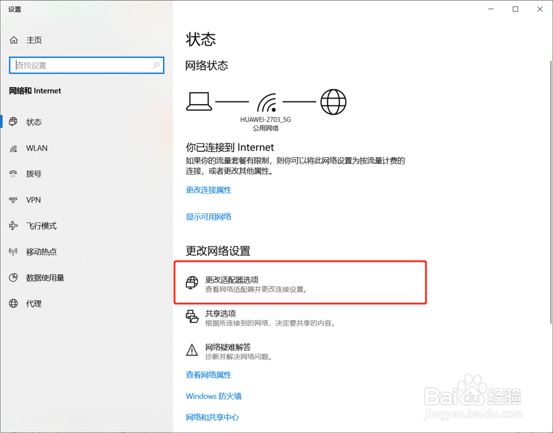This screenshot has height=433, width=553.
Task: Select 拨号 in the sidebar
Action: (86, 174)
